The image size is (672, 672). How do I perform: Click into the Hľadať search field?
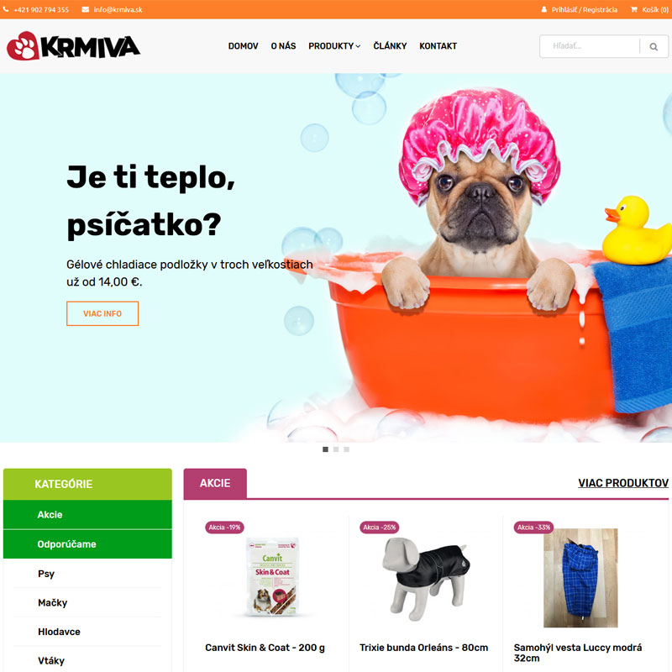[x=590, y=46]
